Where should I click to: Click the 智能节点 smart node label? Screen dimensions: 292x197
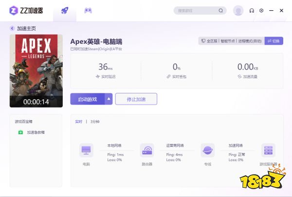pyautogui.click(x=228, y=41)
